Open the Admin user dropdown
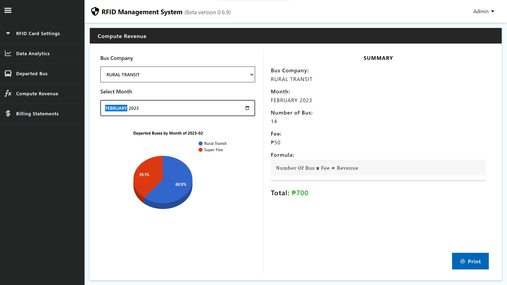Image resolution: width=507 pixels, height=285 pixels. tap(483, 11)
